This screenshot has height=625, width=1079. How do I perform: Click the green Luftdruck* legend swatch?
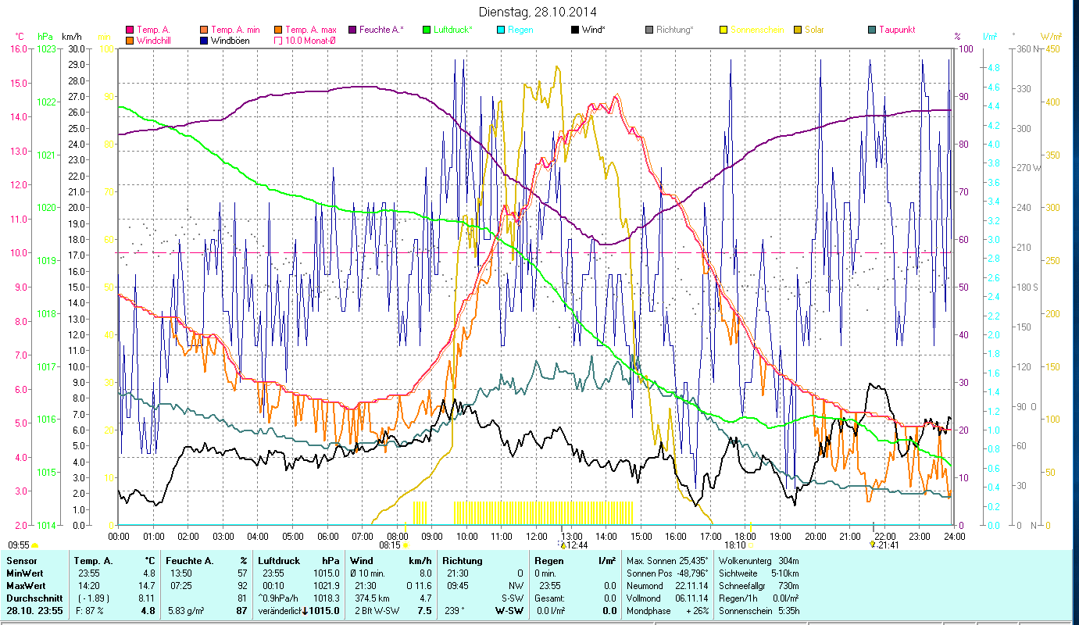coord(427,30)
